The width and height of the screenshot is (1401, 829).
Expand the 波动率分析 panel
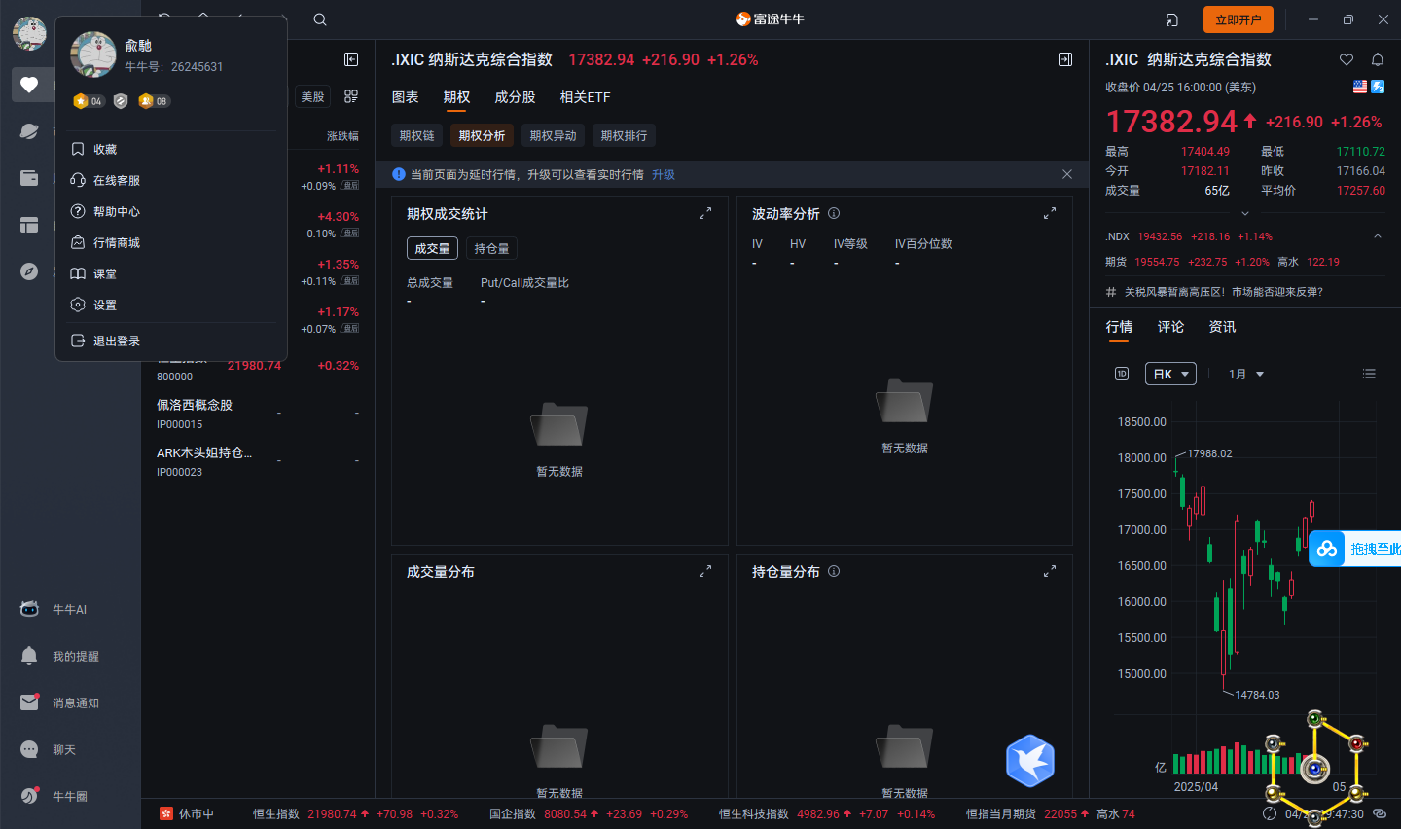pyautogui.click(x=1050, y=213)
